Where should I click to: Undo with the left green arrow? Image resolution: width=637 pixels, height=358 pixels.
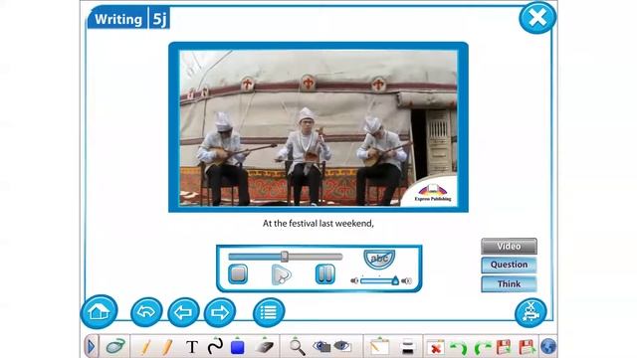tap(459, 348)
